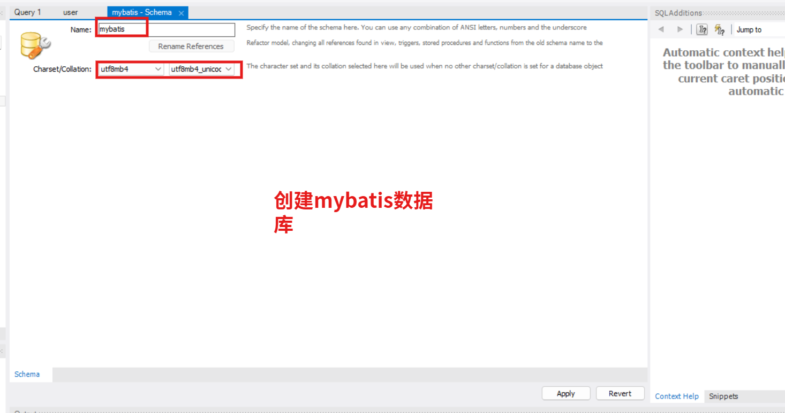The height and width of the screenshot is (413, 785).
Task: Click the Rename References button
Action: (191, 46)
